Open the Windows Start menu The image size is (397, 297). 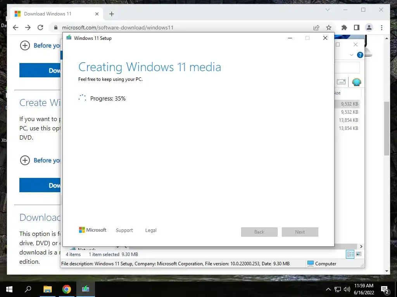[9, 289]
